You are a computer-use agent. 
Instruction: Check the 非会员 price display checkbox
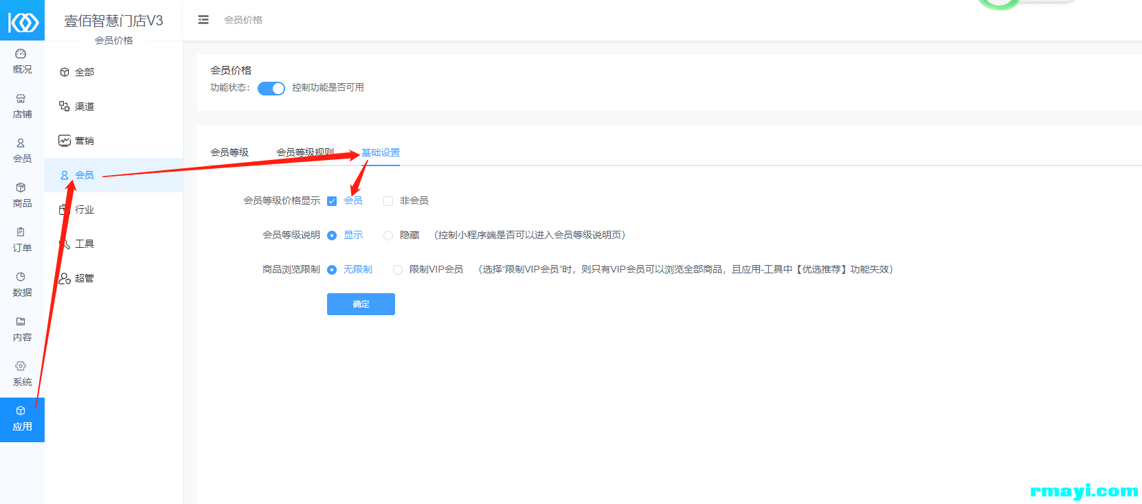click(388, 201)
